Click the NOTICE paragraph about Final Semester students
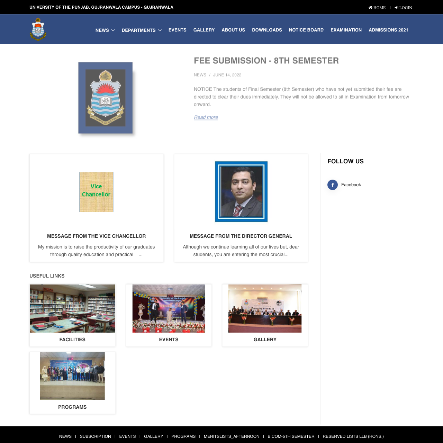 [301, 97]
